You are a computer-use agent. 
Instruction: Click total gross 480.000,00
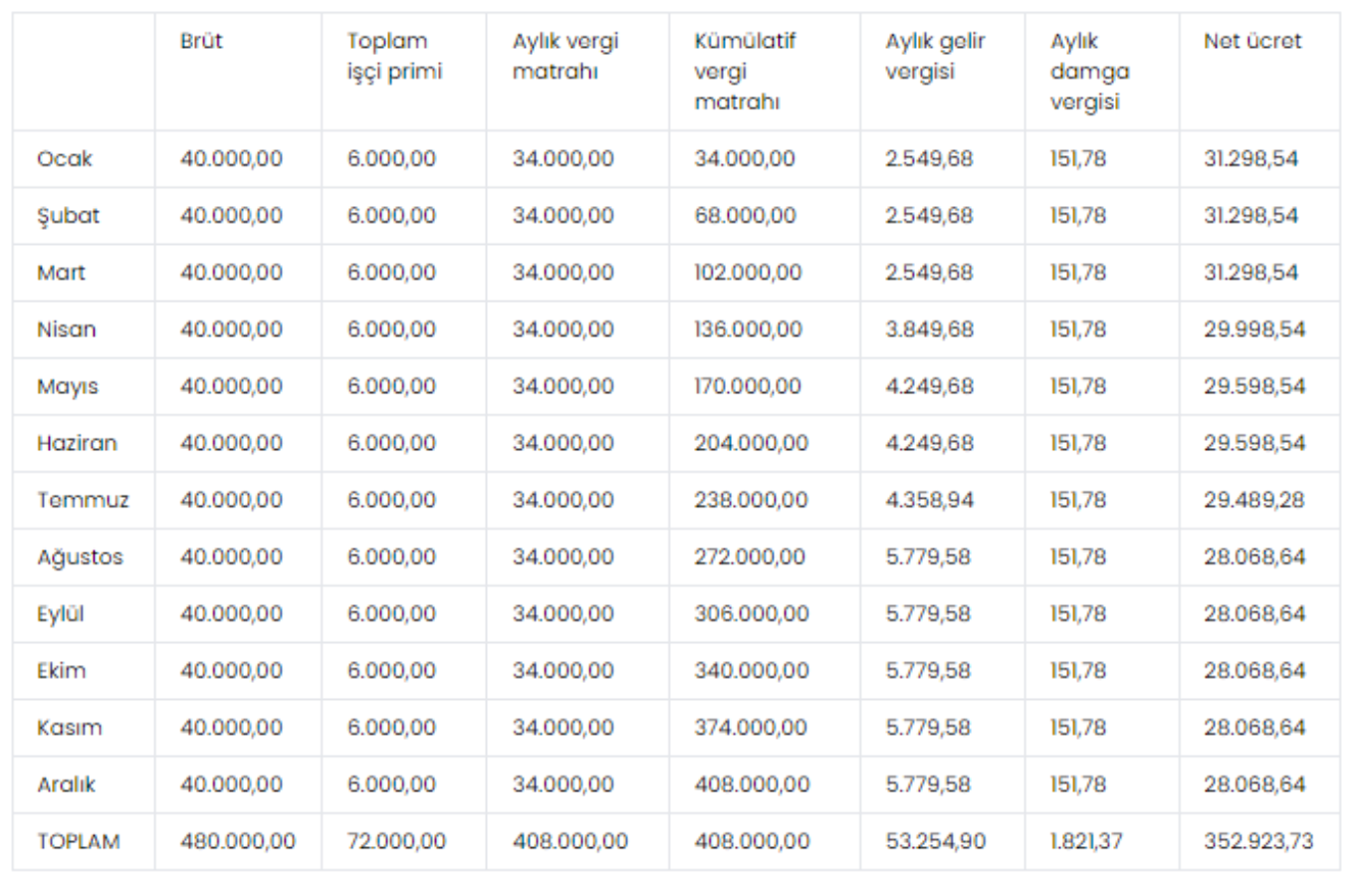(x=238, y=841)
